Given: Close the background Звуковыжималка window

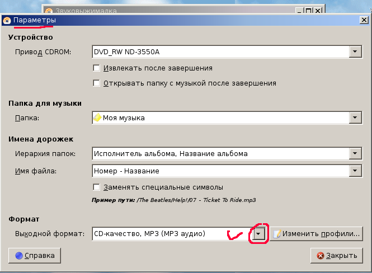Looking at the screenshot, I should pyautogui.click(x=318, y=11).
